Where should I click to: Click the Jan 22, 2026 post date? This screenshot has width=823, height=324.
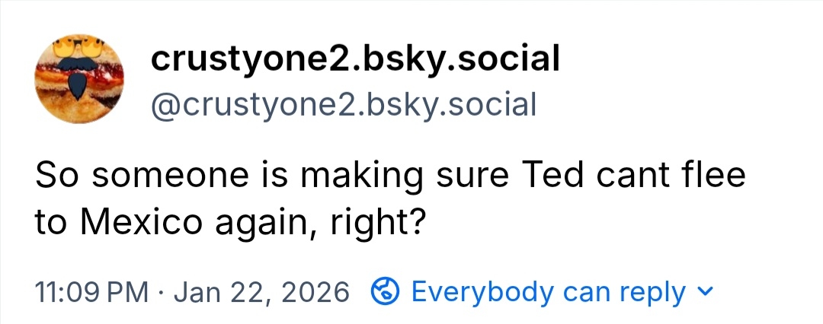261,292
